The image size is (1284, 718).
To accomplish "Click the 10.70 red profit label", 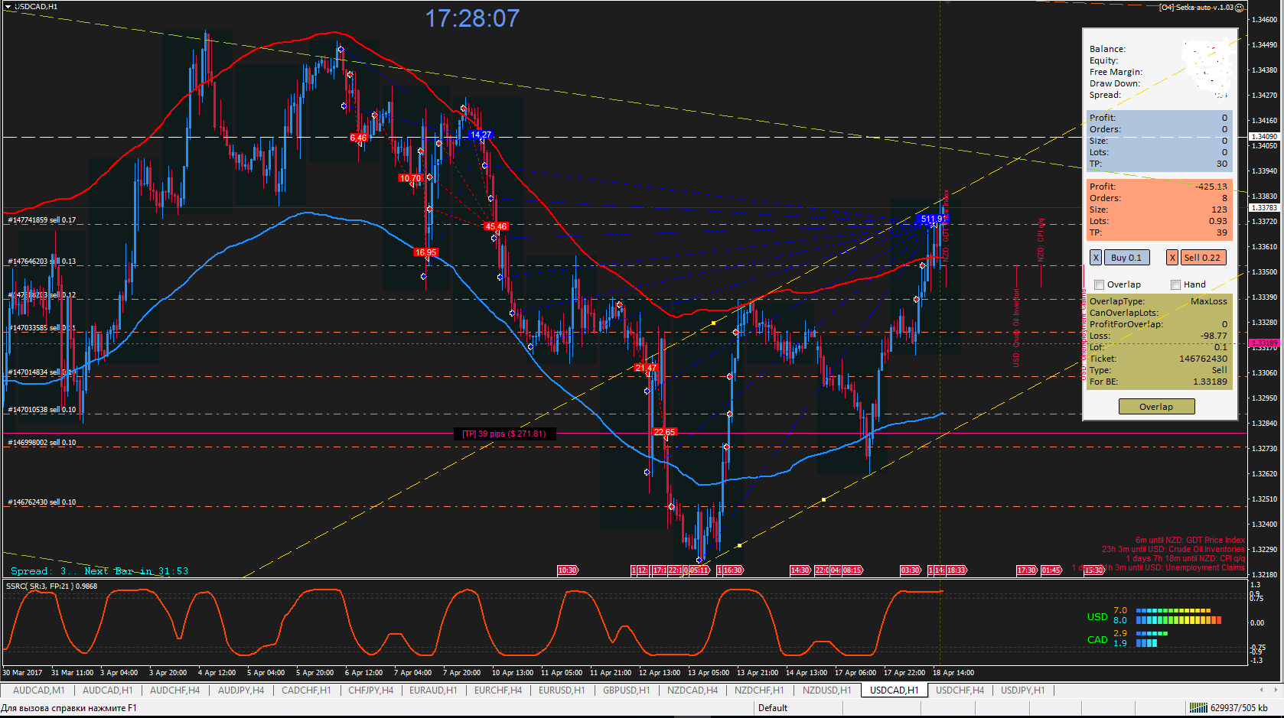I will coord(410,178).
